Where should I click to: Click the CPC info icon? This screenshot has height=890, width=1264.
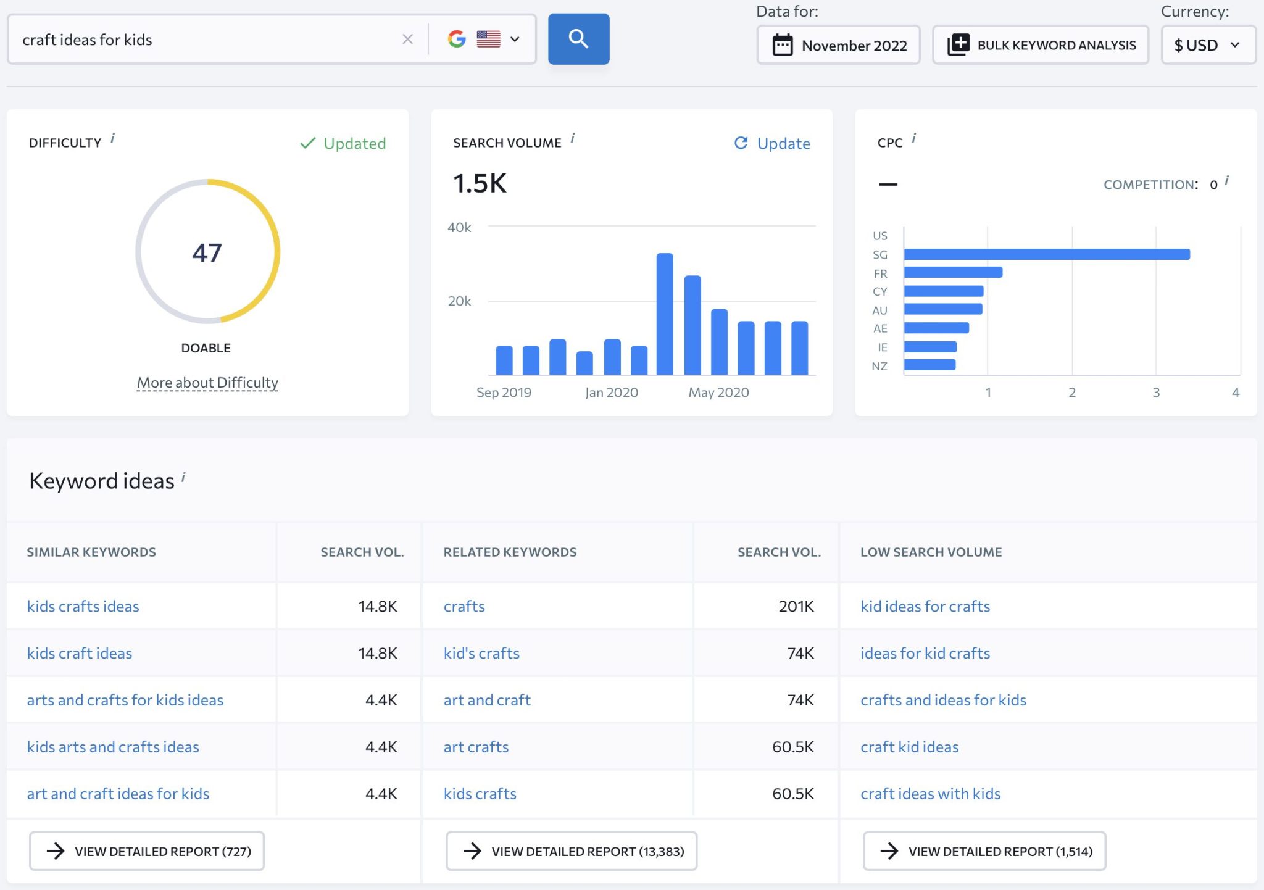click(913, 138)
